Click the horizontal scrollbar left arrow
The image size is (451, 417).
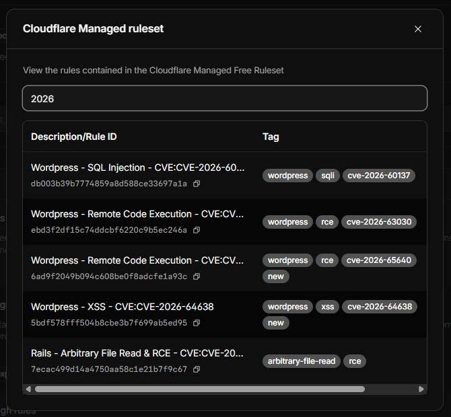(28, 389)
